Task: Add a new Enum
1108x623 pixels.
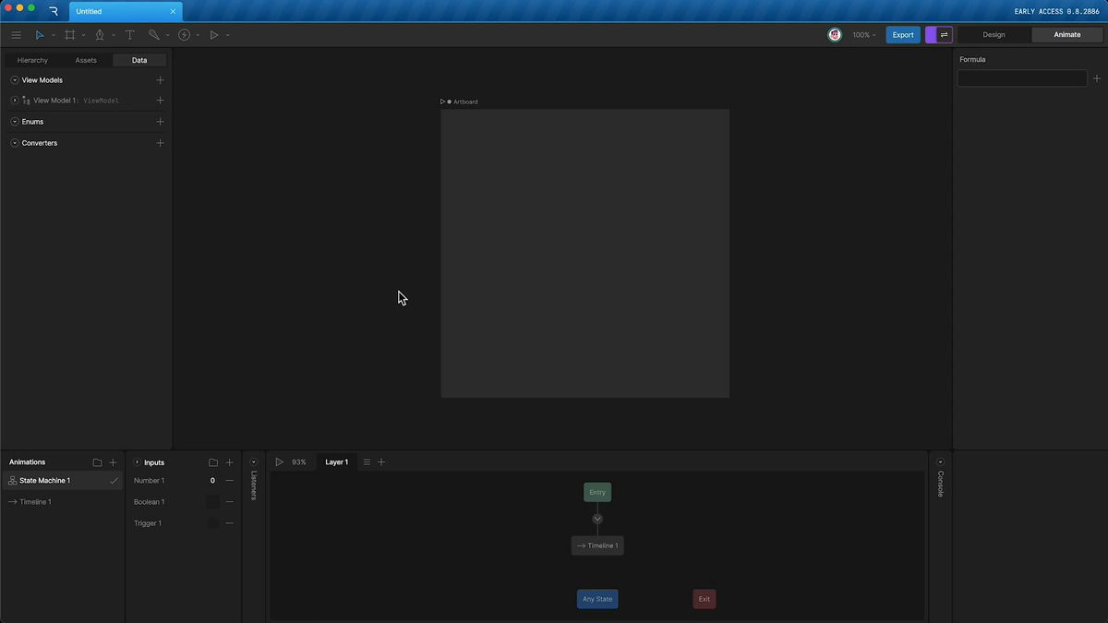Action: click(x=160, y=122)
